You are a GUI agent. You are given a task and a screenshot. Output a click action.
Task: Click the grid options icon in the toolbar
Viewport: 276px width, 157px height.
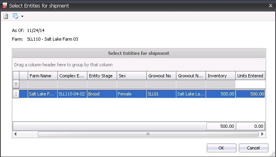pyautogui.click(x=15, y=16)
